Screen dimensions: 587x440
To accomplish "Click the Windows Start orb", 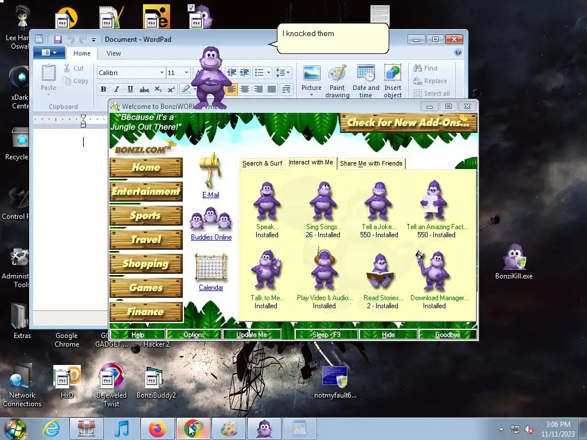I will coord(15,429).
